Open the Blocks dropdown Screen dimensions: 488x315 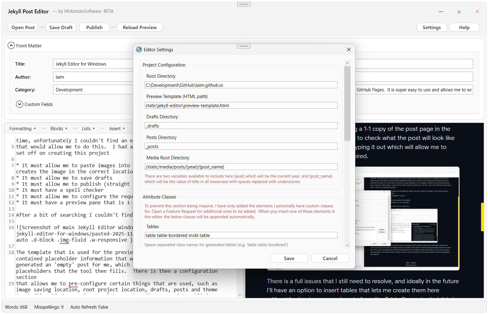pos(59,128)
